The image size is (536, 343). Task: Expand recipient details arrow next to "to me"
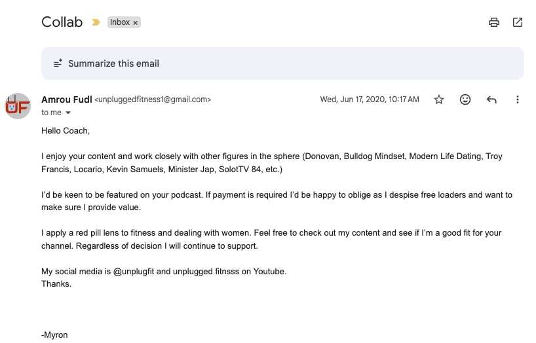click(x=68, y=113)
